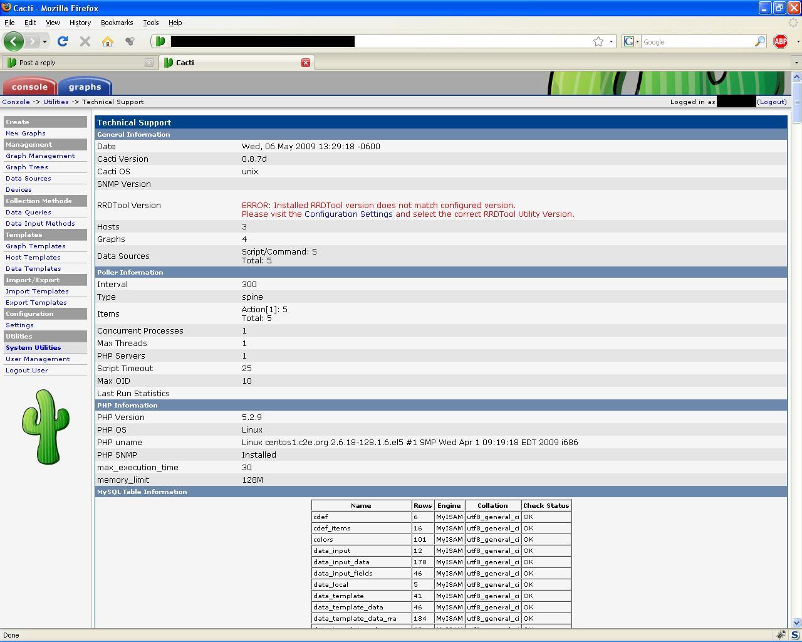Click the page scrollbar down arrow
Screen dimensions: 802x642
pos(796,623)
